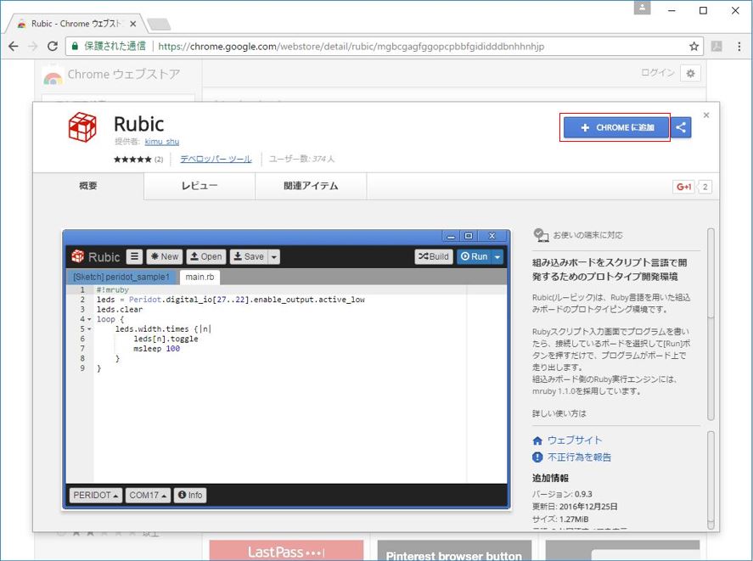Click the G+1 button
753x561 pixels.
[x=684, y=187]
